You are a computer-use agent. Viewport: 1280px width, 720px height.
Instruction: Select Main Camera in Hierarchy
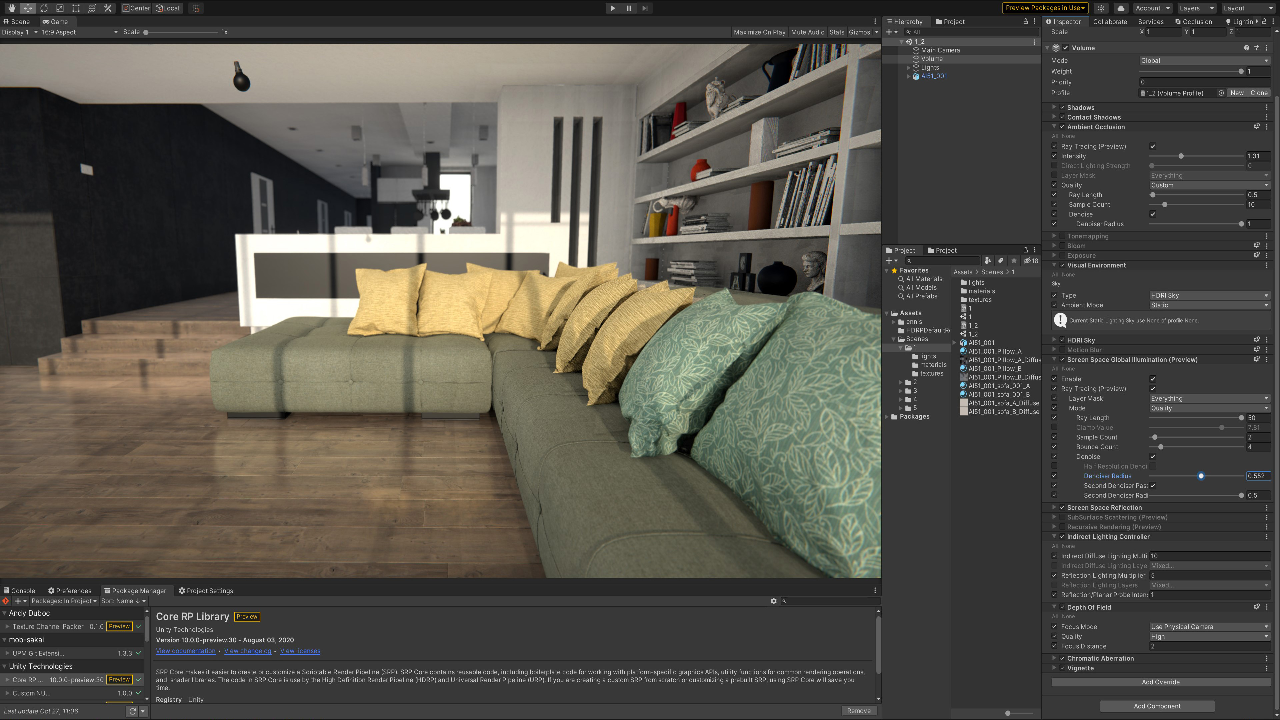pos(940,50)
